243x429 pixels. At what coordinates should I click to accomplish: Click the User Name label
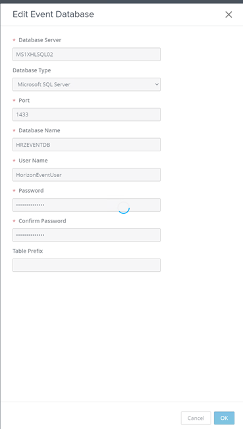click(x=33, y=161)
